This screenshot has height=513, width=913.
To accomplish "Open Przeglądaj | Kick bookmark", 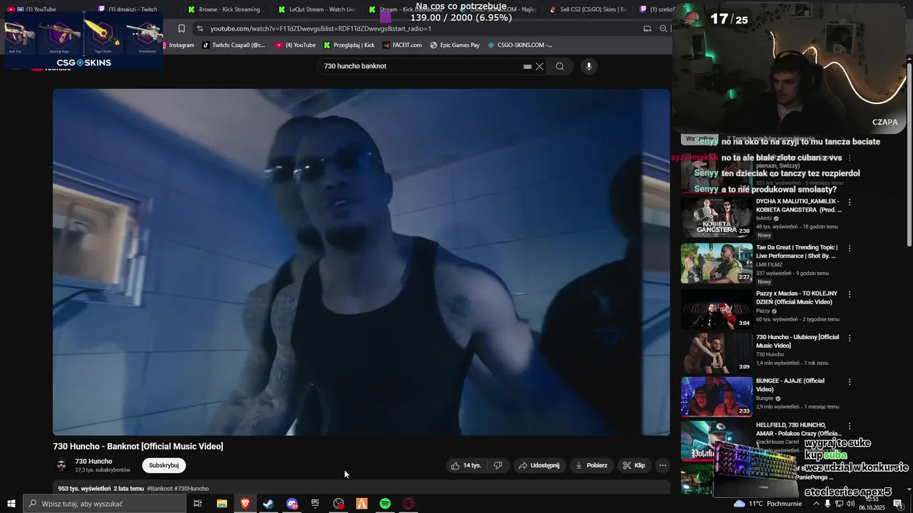I will click(x=349, y=45).
